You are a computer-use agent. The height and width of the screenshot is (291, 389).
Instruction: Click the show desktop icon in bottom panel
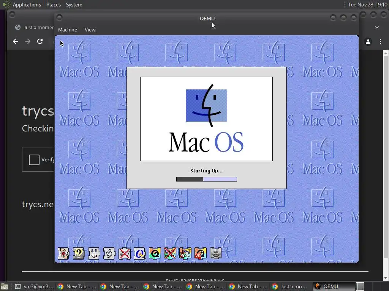(x=5, y=286)
